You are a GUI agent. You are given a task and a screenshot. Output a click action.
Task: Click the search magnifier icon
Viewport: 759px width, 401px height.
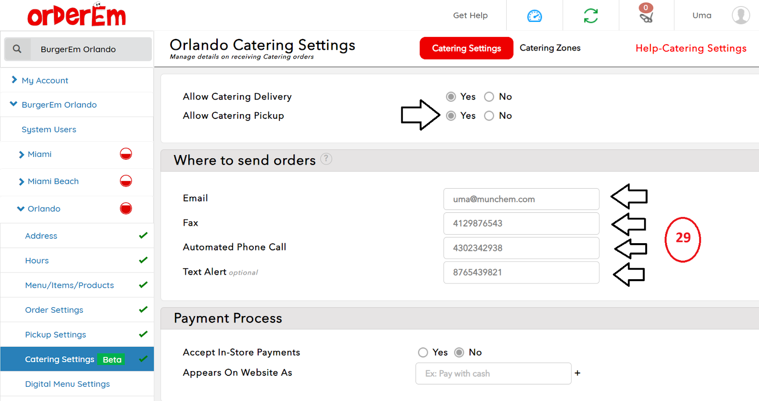17,49
